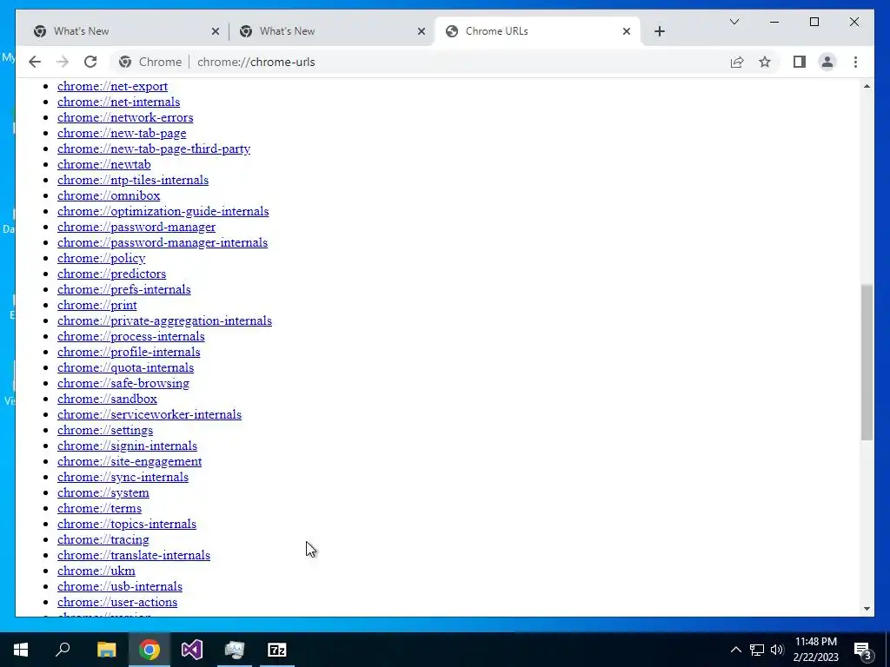Open chrome://prefs-internals link

123,289
